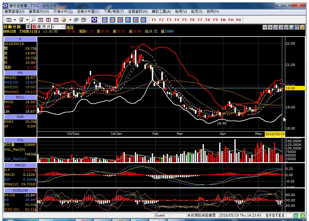Screen dimensions: 309x221
Task: Click the chart layout toolbar icon
Action: 9,20
